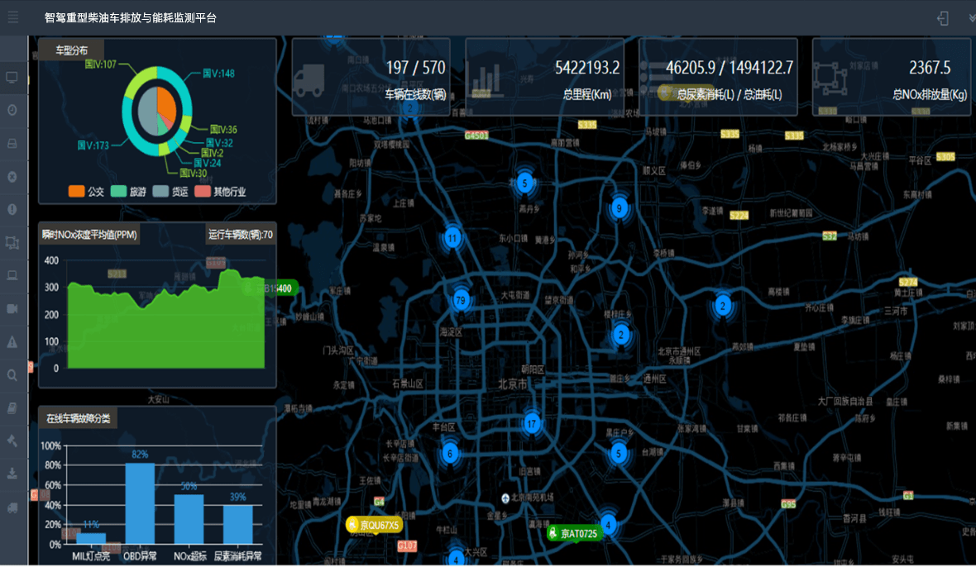
Task: Click the magnifier search icon in sidebar
Action: [x=12, y=375]
